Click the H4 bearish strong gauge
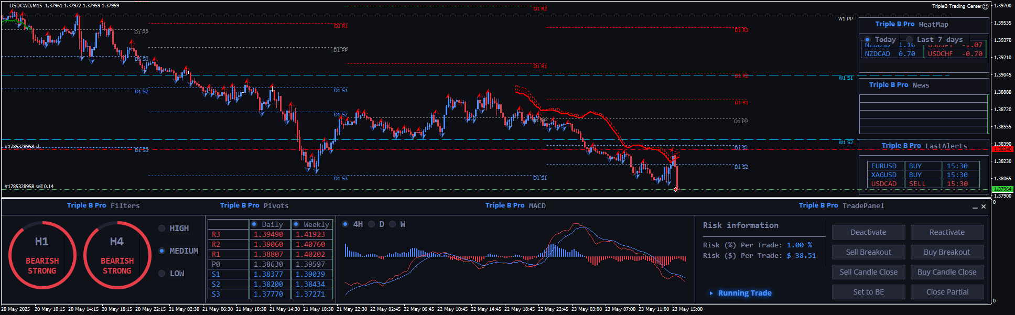The height and width of the screenshot is (315, 1015). click(117, 255)
